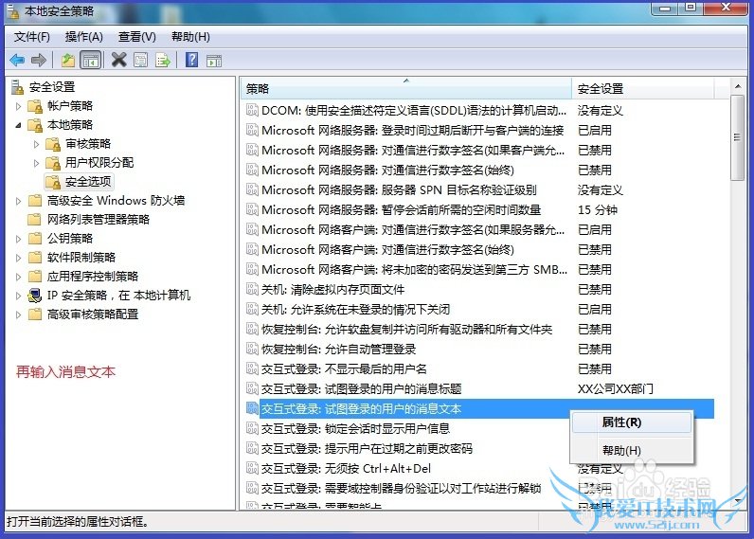754x539 pixels.
Task: Click policy icon of highlighted 消息文本 row
Action: pyautogui.click(x=253, y=408)
